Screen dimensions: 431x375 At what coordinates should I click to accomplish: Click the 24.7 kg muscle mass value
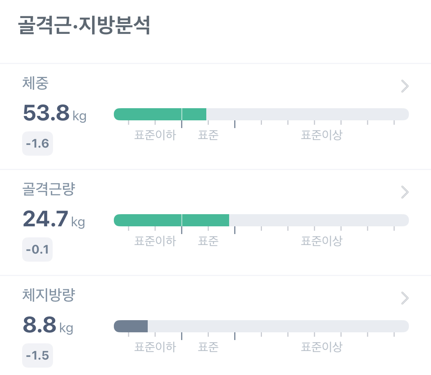tap(54, 219)
